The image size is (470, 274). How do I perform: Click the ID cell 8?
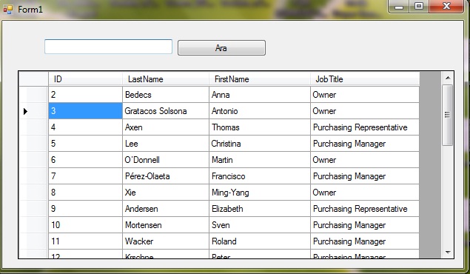(85, 192)
